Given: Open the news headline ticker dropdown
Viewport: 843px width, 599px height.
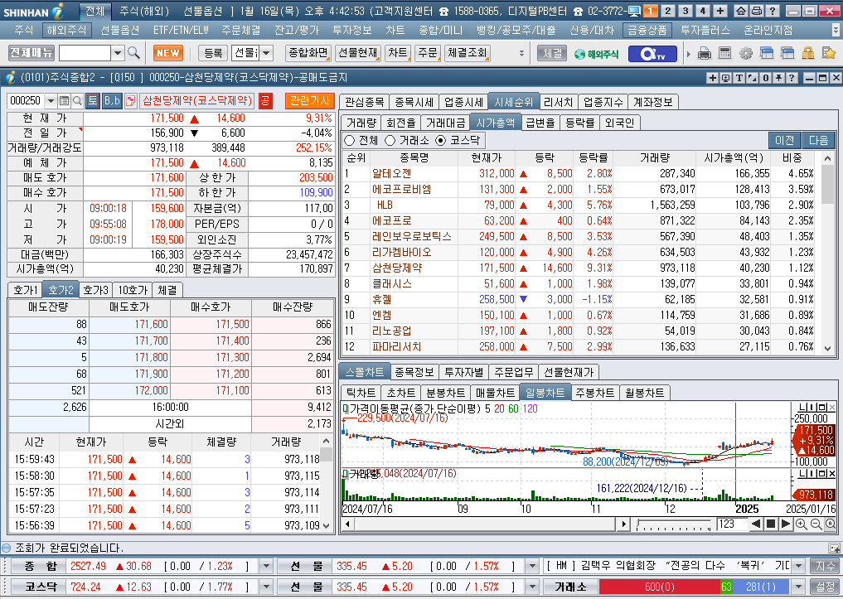Looking at the screenshot, I should click(798, 566).
